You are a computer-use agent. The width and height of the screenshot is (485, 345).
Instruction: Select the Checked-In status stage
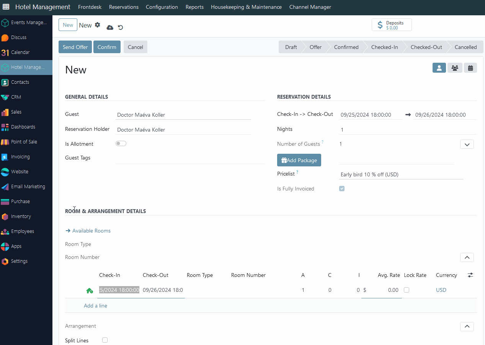coord(384,47)
